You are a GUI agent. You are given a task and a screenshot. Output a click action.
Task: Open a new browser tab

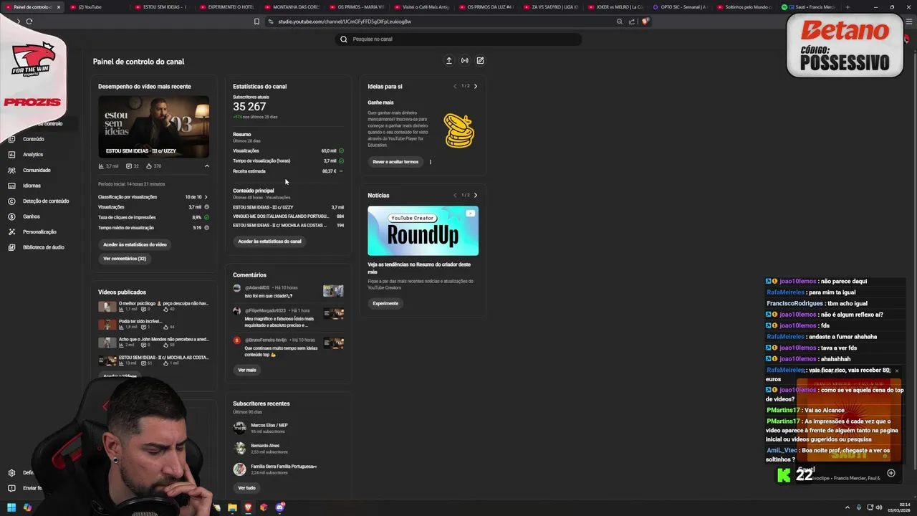(848, 7)
